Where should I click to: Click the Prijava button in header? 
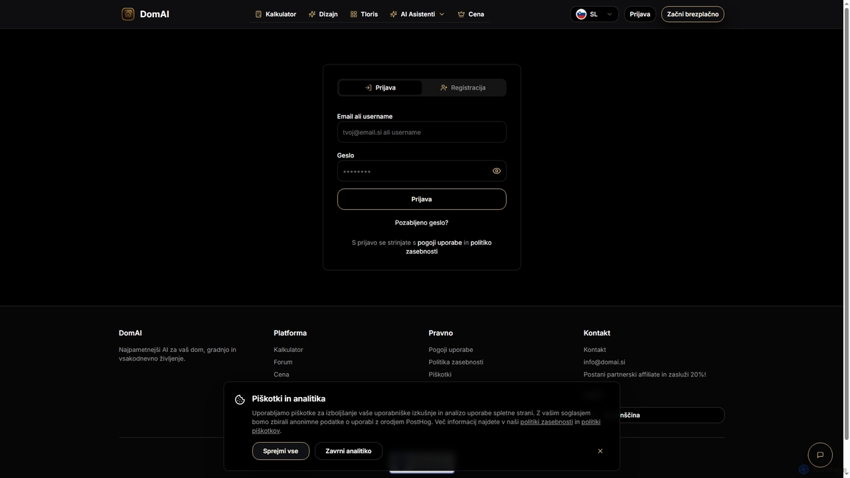pyautogui.click(x=640, y=14)
